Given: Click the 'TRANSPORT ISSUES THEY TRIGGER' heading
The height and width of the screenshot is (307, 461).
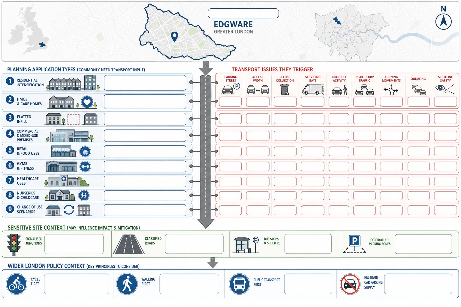Looking at the screenshot, I should [x=272, y=69].
